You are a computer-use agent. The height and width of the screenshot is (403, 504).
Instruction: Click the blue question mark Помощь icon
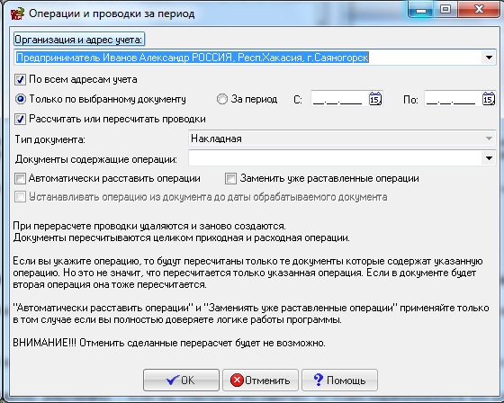[x=319, y=380]
